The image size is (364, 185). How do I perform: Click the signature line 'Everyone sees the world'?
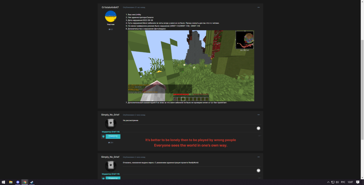click(x=191, y=145)
